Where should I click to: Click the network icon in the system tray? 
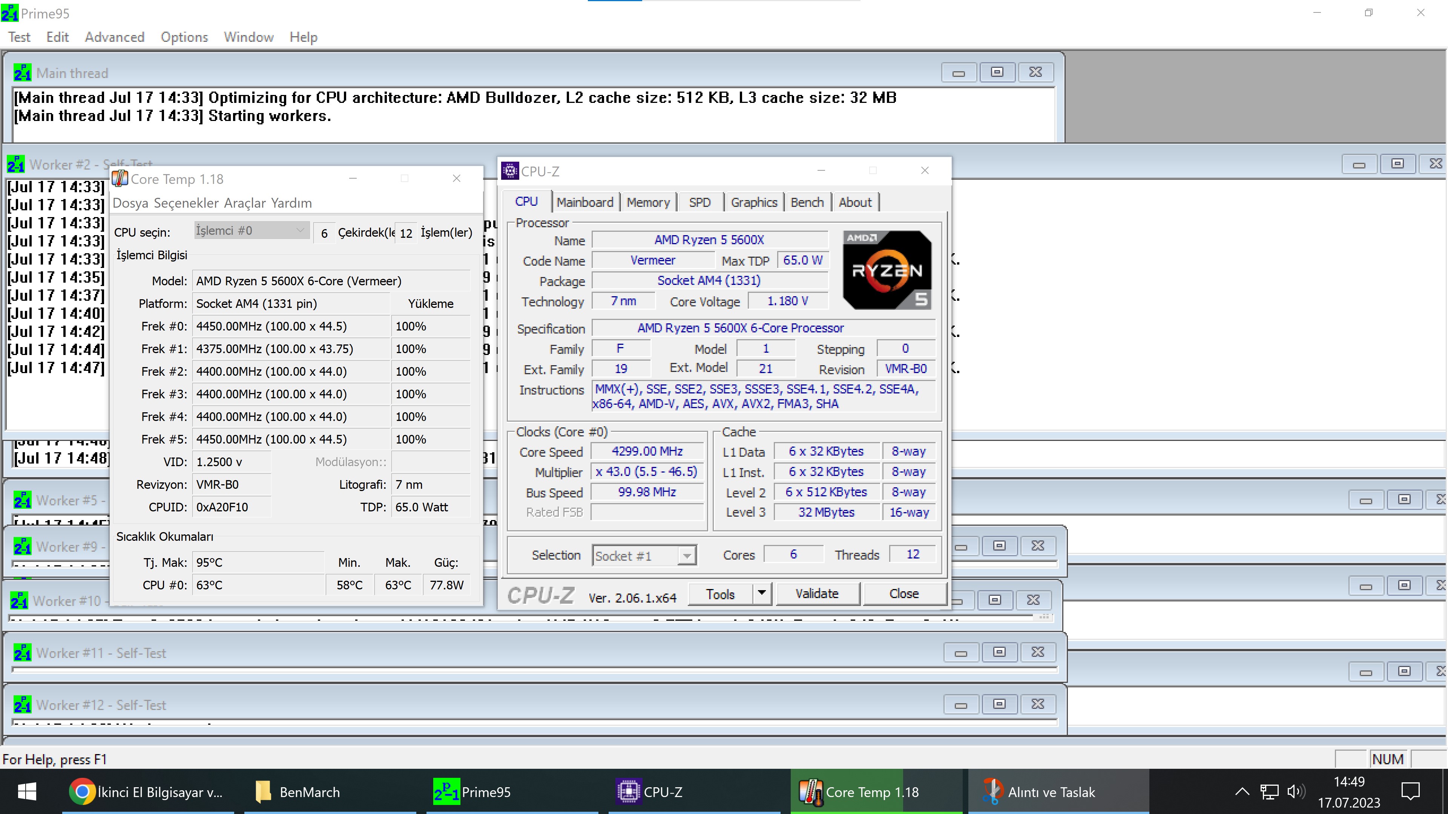(x=1269, y=791)
